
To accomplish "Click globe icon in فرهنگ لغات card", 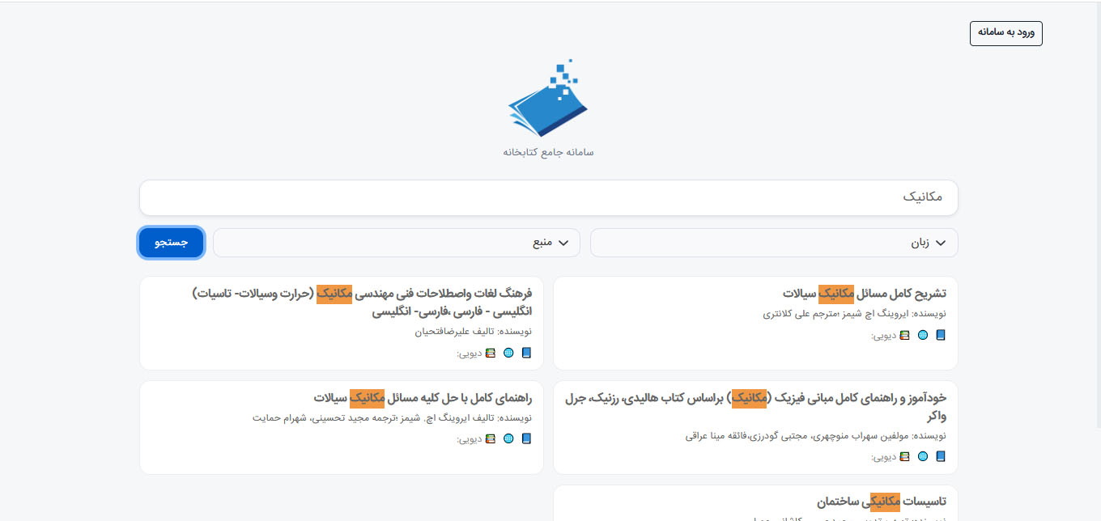I will click(508, 353).
